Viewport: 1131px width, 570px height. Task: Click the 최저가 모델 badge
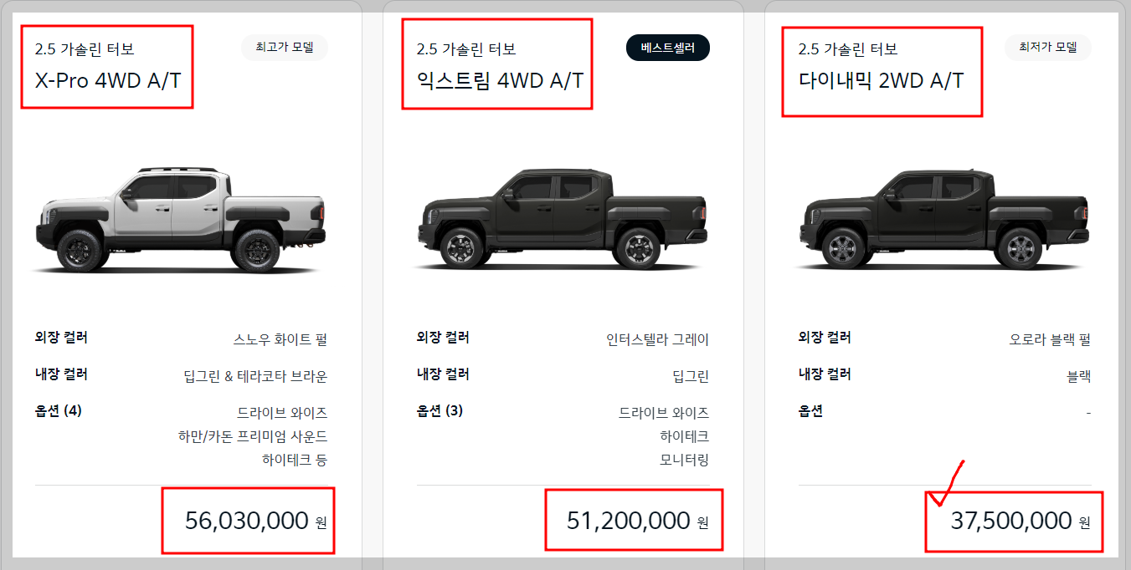(1047, 48)
